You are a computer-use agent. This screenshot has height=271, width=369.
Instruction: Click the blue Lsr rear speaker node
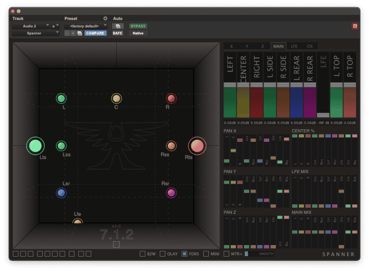61,193
